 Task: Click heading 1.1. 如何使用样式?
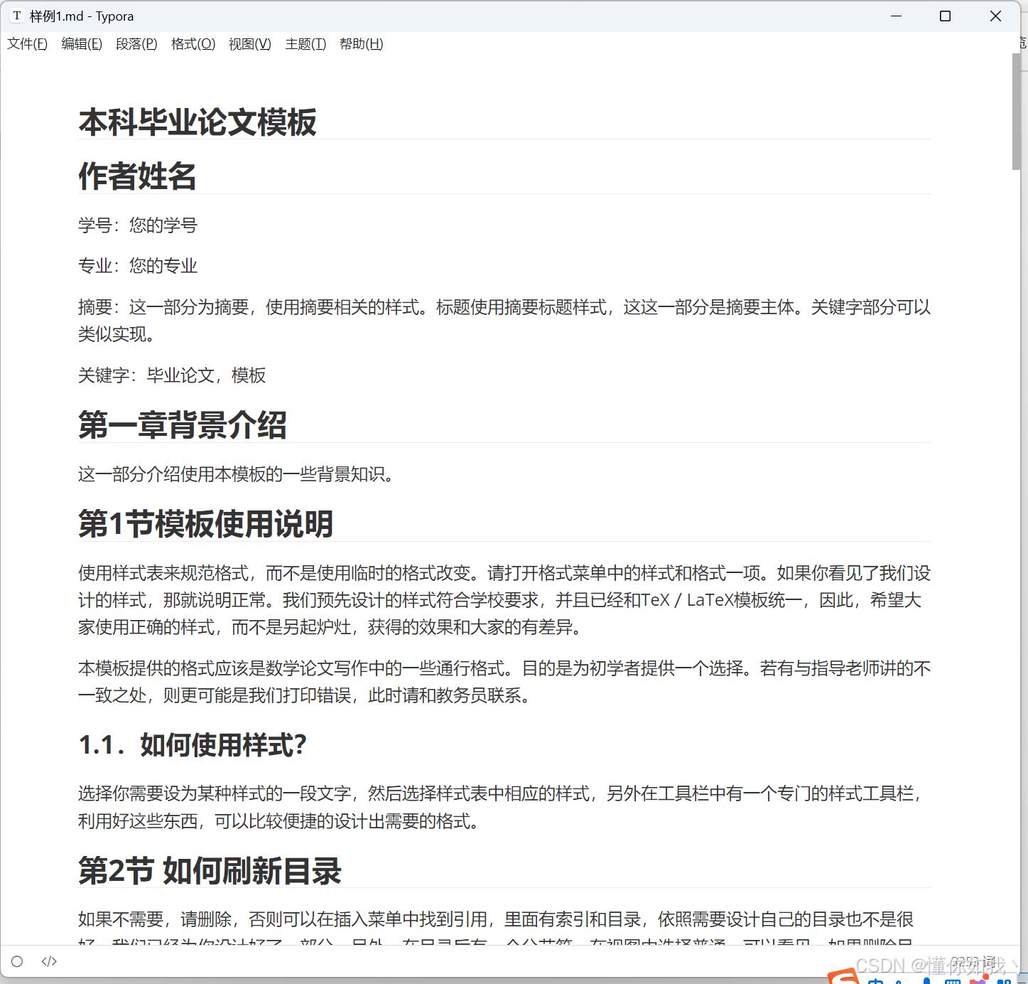click(x=193, y=745)
